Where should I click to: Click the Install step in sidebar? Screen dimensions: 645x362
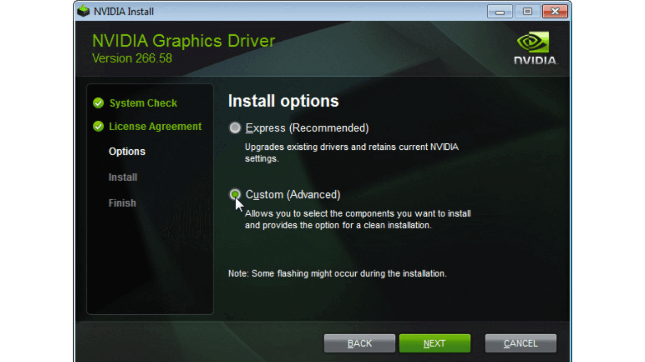coord(123,177)
